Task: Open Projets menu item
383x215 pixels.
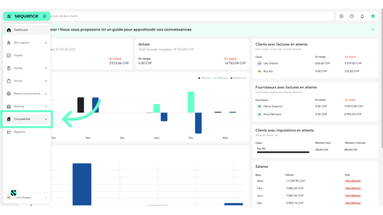Action: point(27,56)
